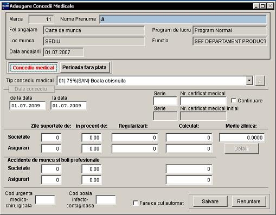Tick the Fara calcul automat checkbox
276x215 pixels.
[x=136, y=203]
